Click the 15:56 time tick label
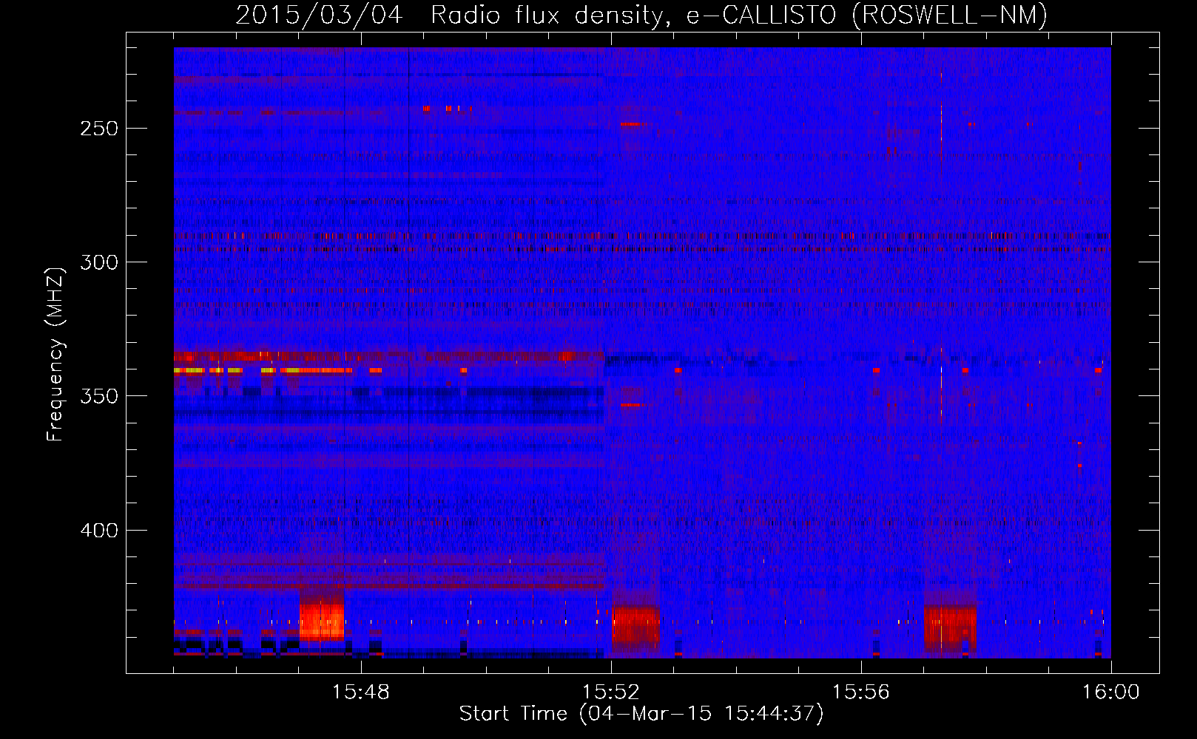This screenshot has height=739, width=1197. [x=860, y=692]
